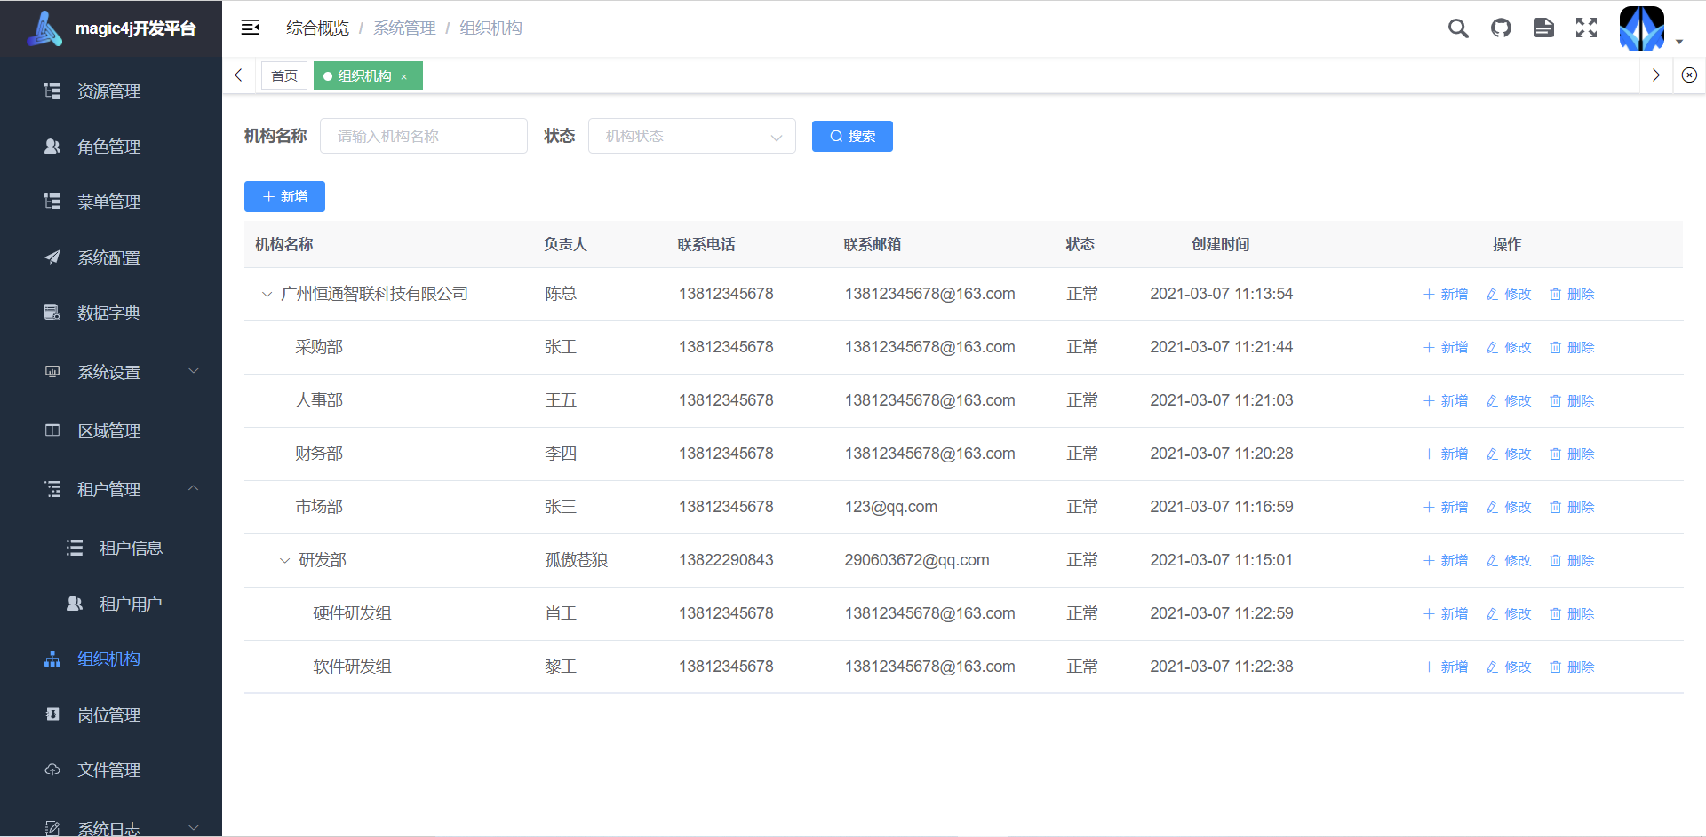The image size is (1706, 837).
Task: Select the 组织机构 tab
Action: click(368, 75)
